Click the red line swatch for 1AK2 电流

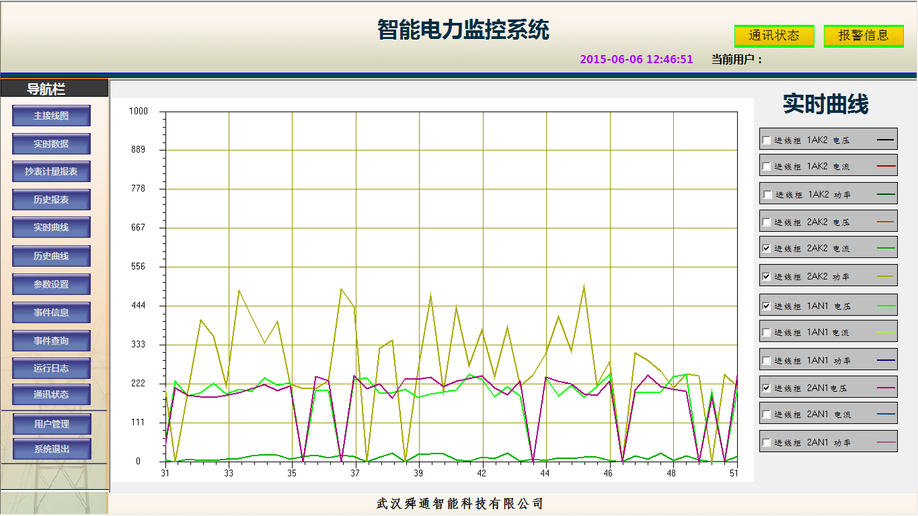click(886, 166)
